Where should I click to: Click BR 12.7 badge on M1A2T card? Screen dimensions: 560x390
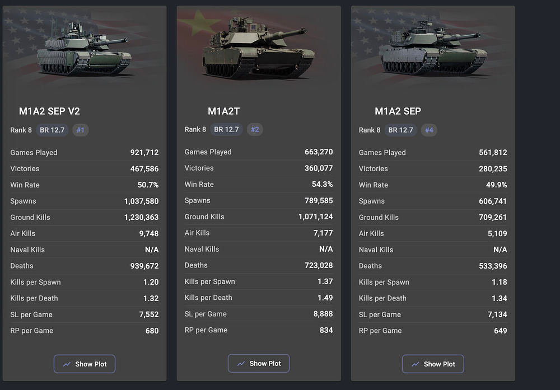pos(227,130)
